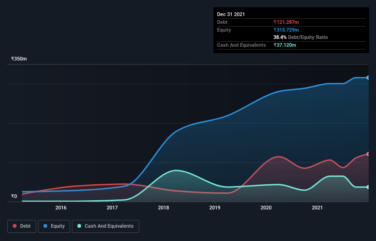Toggle the Cash And Equivalents legend button

pyautogui.click(x=105, y=226)
